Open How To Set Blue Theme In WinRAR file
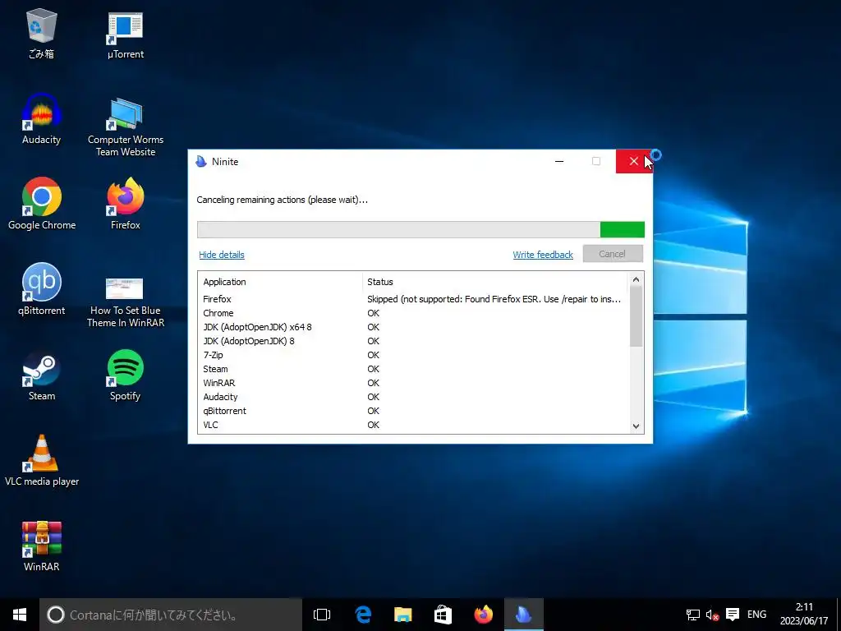The width and height of the screenshot is (841, 631). click(x=126, y=302)
